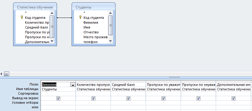Image resolution: width=252 pixels, height=111 pixels.
Task: Click criteria cell under Средний балл column
Action: 128,103
